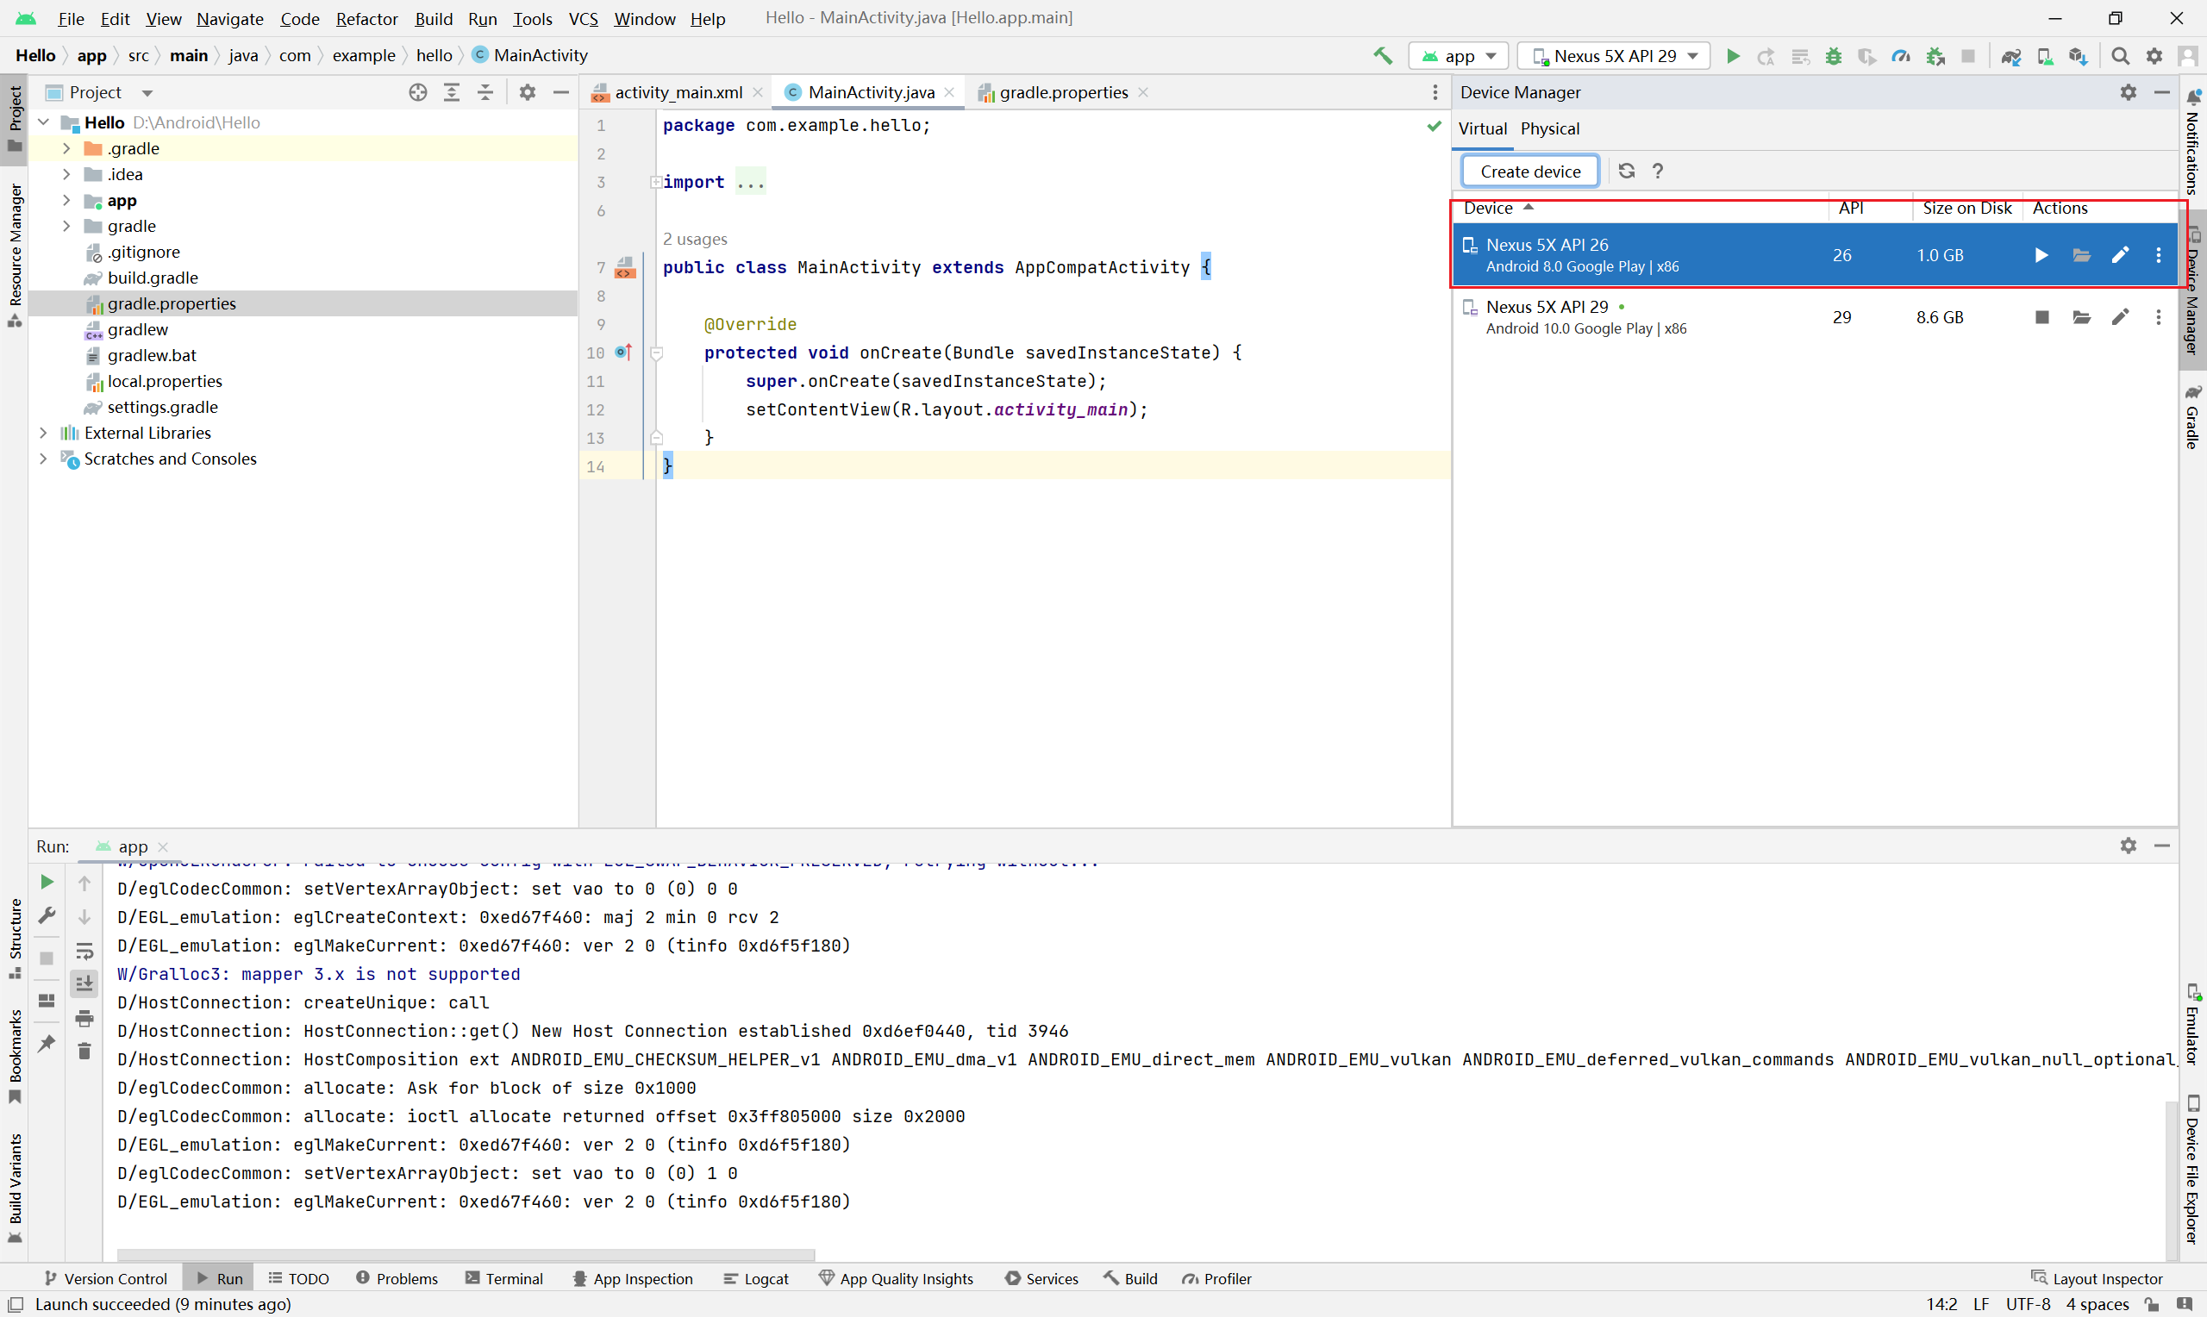Collapse all in Project panel toolbar
The height and width of the screenshot is (1317, 2207).
pyautogui.click(x=485, y=92)
